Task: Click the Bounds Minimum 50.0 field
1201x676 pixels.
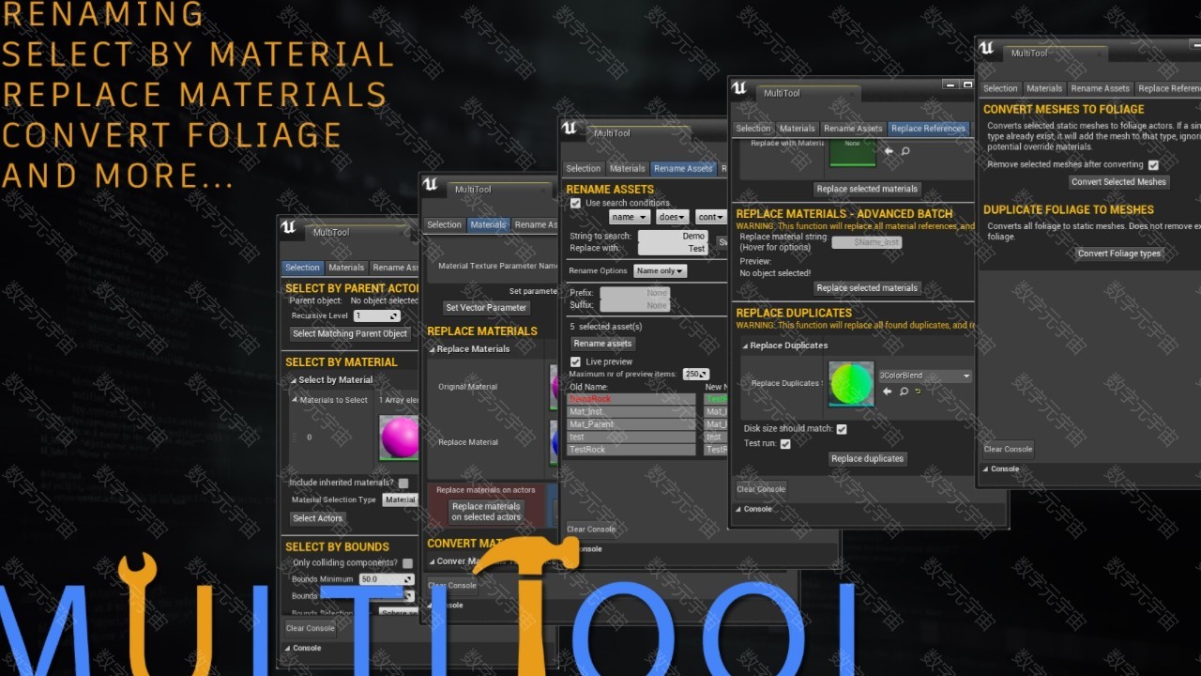Action: point(387,579)
